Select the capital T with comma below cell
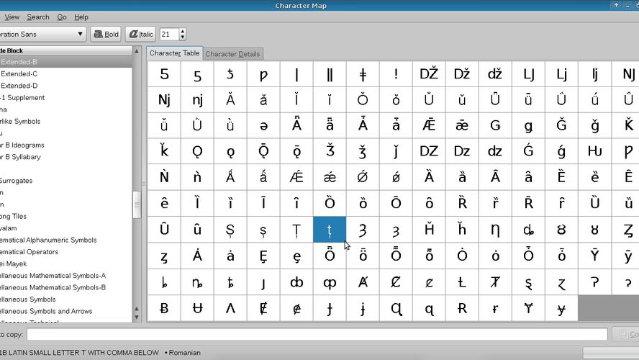This screenshot has height=360, width=639. [296, 230]
